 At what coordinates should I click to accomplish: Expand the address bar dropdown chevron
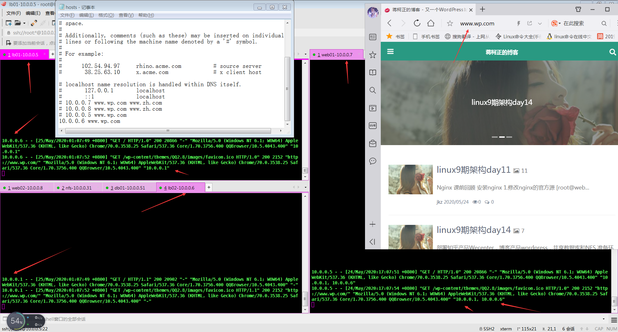(x=540, y=23)
